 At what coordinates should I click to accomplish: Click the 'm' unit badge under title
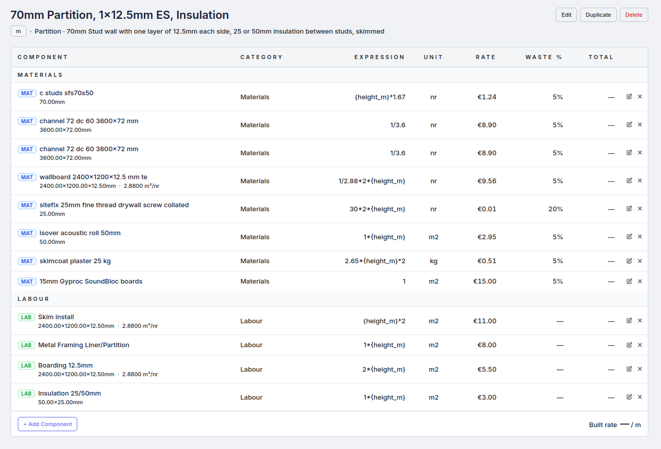18,32
